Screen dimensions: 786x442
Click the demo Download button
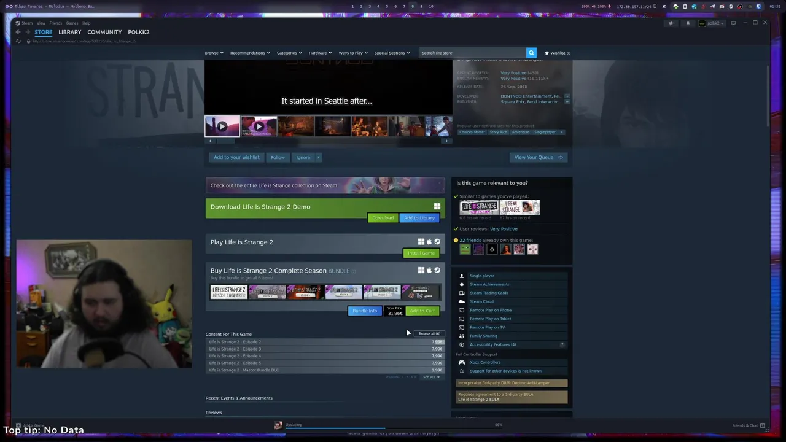(383, 218)
